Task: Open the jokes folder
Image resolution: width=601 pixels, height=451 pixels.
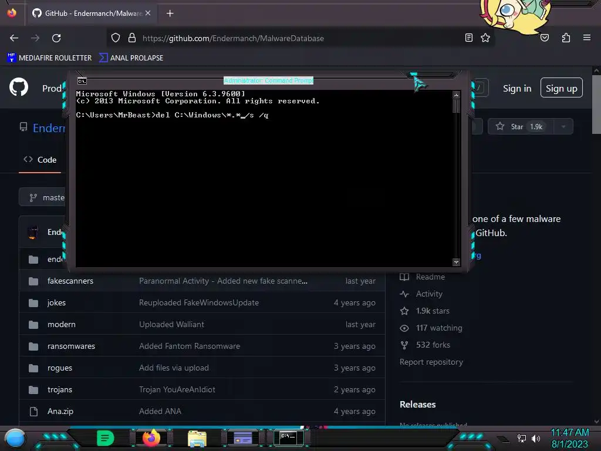Action: coord(56,302)
